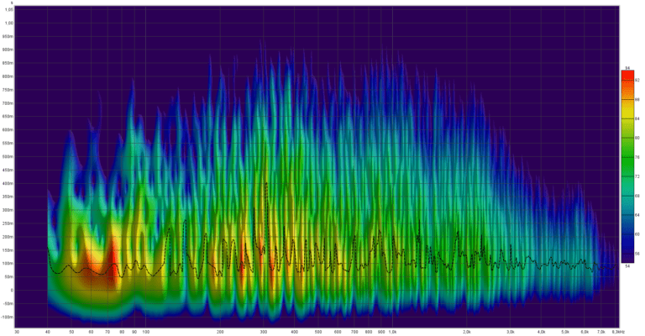Image resolution: width=645 pixels, height=336 pixels.
Task: Click the orange hotspot near 60 Hz
Action: point(87,265)
